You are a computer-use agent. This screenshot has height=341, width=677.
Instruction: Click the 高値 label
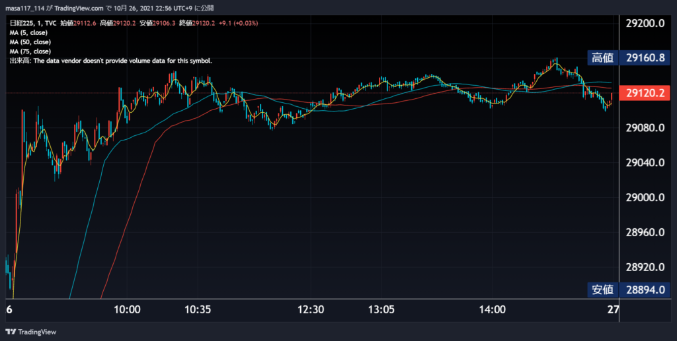tap(603, 57)
